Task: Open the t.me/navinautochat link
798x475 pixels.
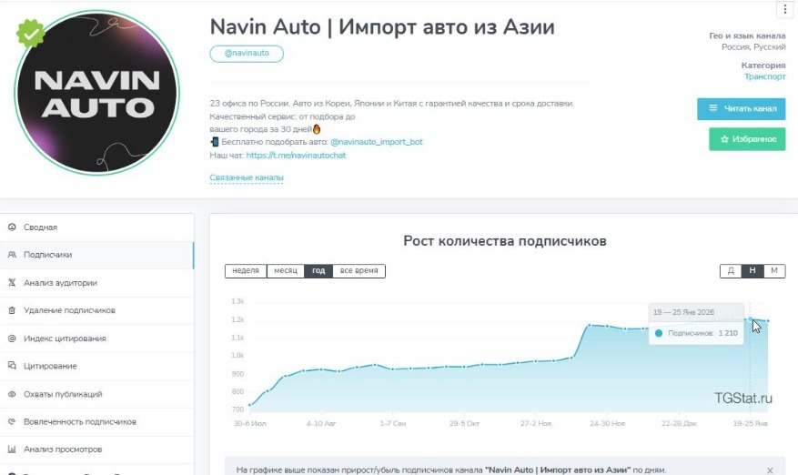Action: pyautogui.click(x=296, y=156)
